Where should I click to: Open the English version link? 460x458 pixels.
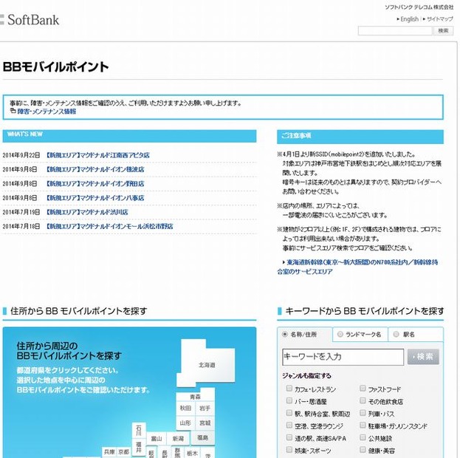click(x=409, y=19)
